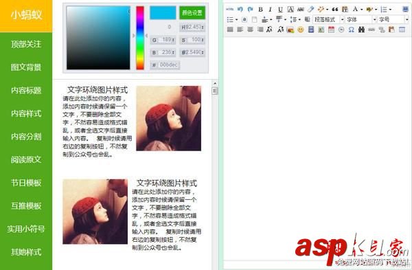Click the eraser clear-format icon
This screenshot has height=270, width=412.
(310, 9)
